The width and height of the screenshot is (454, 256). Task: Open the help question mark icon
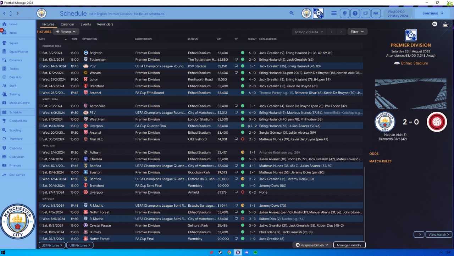pyautogui.click(x=355, y=13)
